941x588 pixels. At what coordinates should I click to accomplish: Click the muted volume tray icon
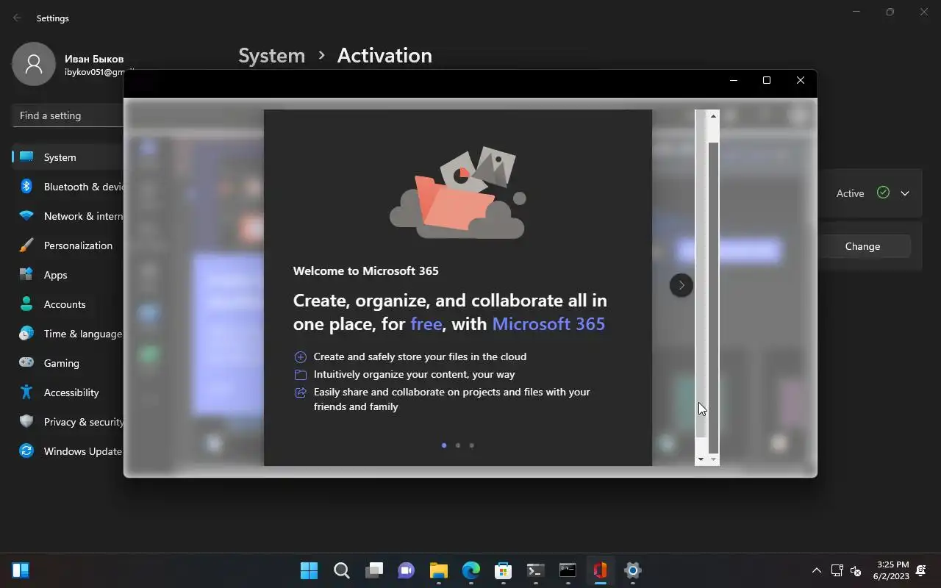856,570
